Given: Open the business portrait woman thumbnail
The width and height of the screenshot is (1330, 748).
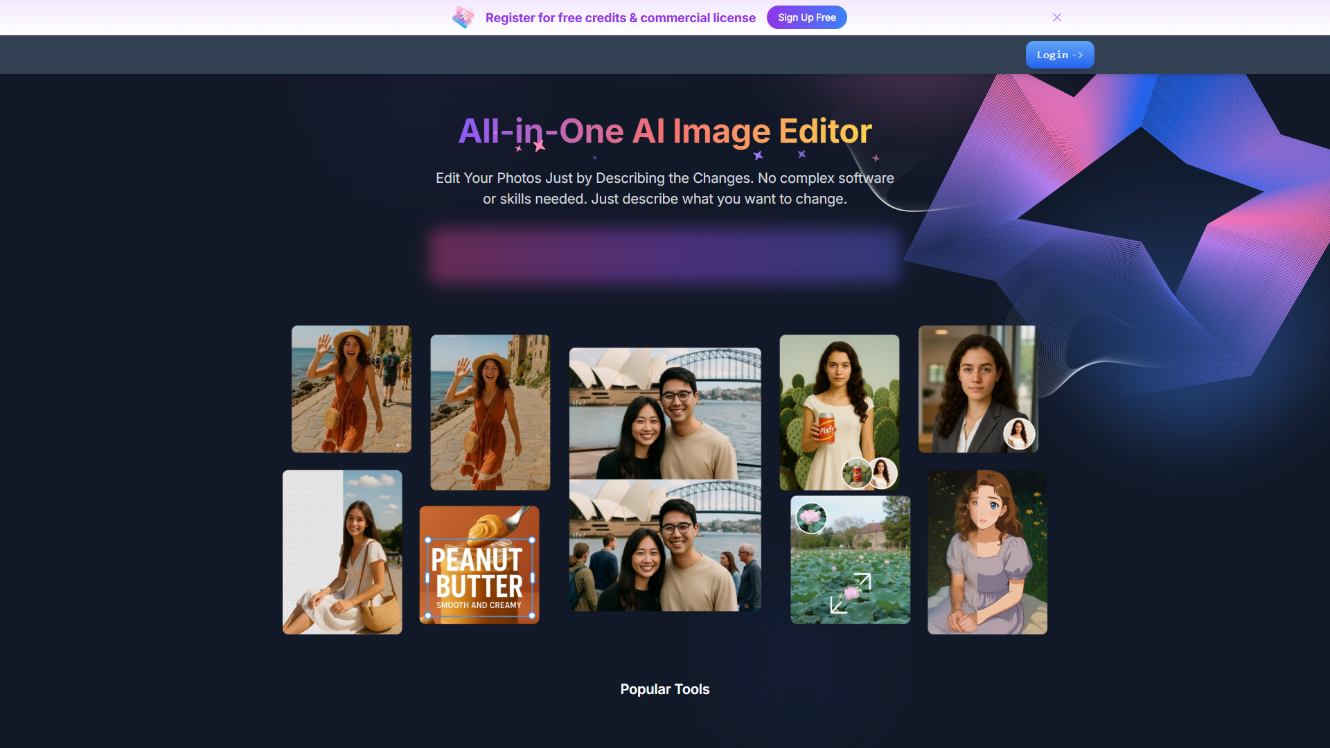Looking at the screenshot, I should tap(978, 389).
